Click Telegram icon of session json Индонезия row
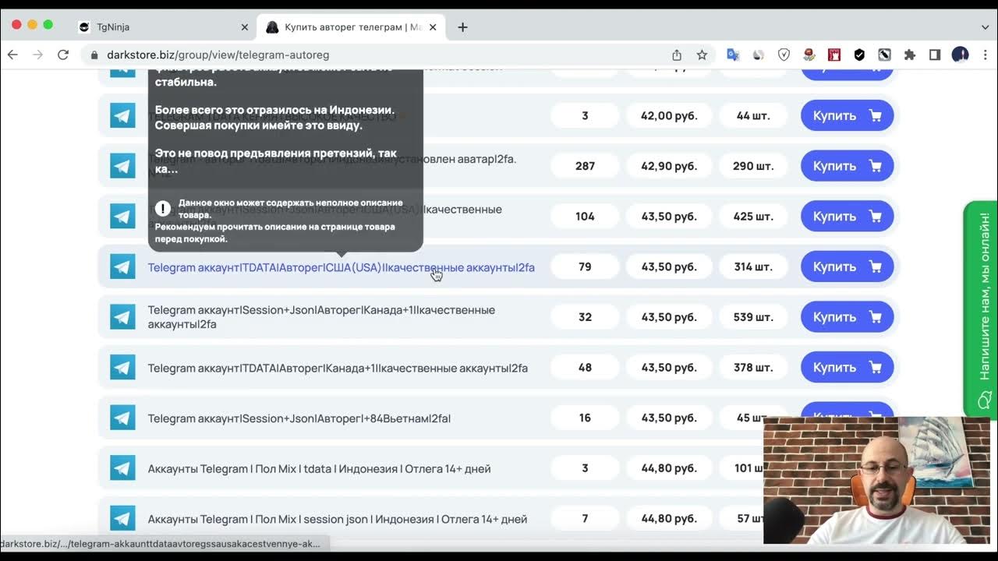Viewport: 998px width, 561px height. click(122, 518)
